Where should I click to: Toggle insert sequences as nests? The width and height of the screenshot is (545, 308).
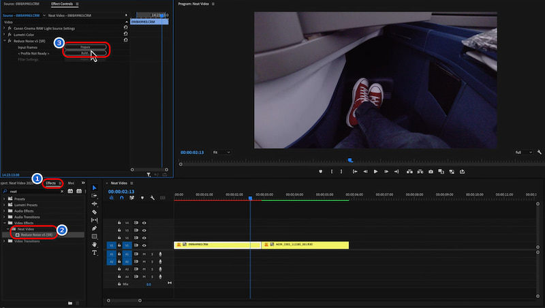pyautogui.click(x=112, y=198)
